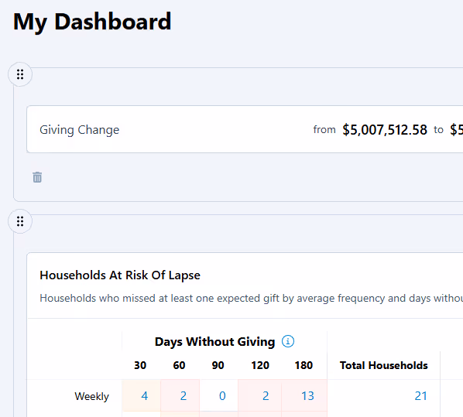Select the Households At Risk Of Lapse heading

tap(120, 275)
